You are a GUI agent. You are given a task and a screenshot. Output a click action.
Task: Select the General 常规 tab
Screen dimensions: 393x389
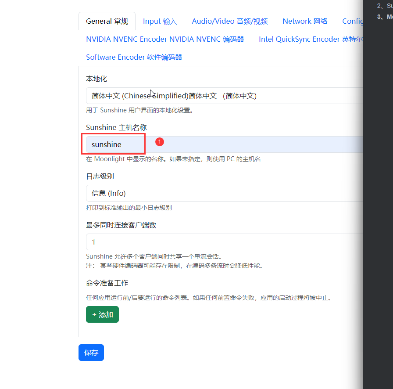point(107,22)
